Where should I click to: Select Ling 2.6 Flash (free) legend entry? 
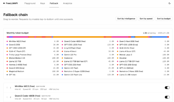[x=88, y=48]
